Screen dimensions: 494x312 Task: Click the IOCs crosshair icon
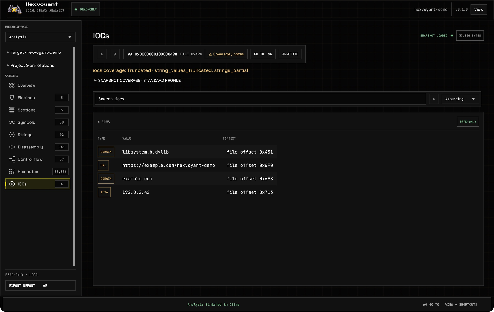[x=12, y=184]
